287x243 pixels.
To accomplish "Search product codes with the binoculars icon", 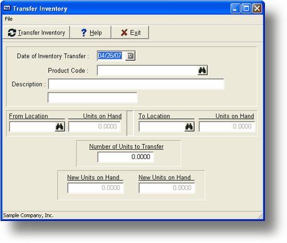I will 202,70.
